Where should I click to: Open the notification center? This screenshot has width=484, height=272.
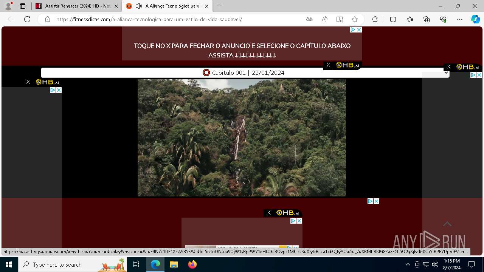[x=472, y=264]
